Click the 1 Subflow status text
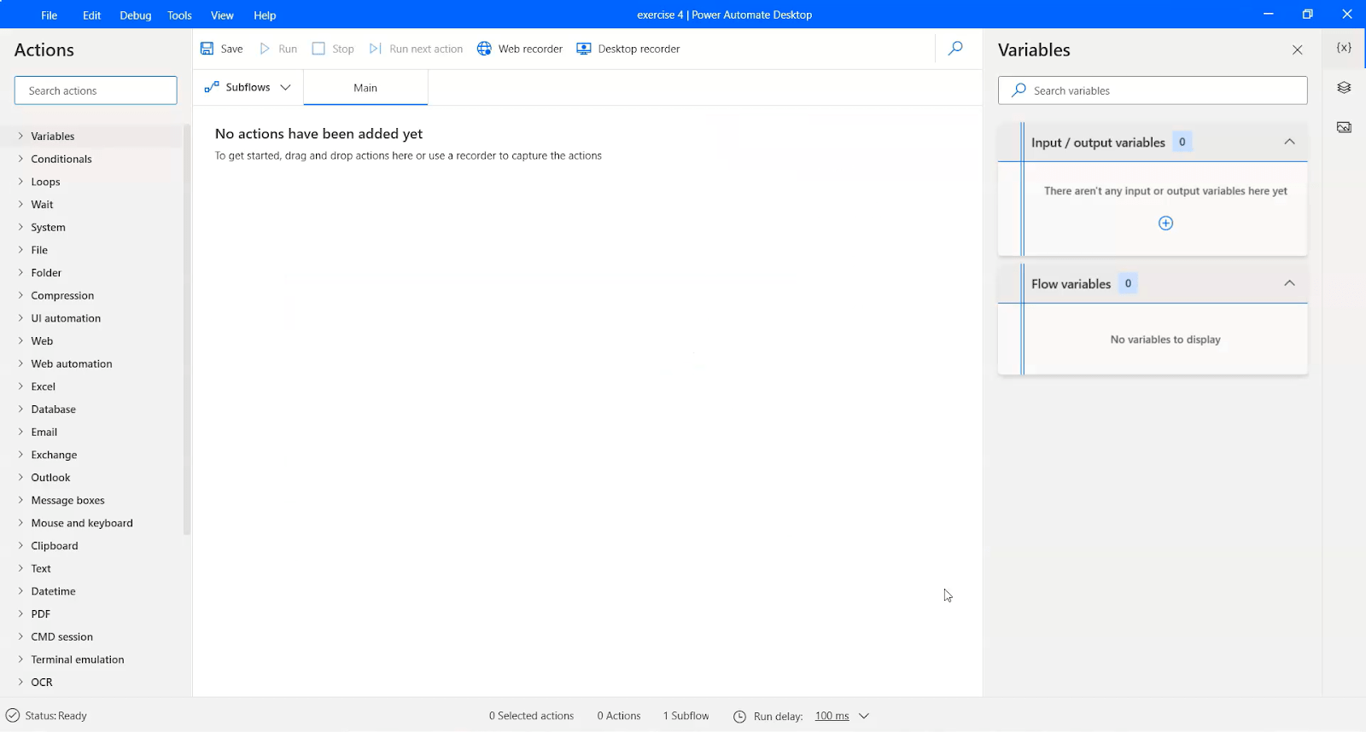 686,716
